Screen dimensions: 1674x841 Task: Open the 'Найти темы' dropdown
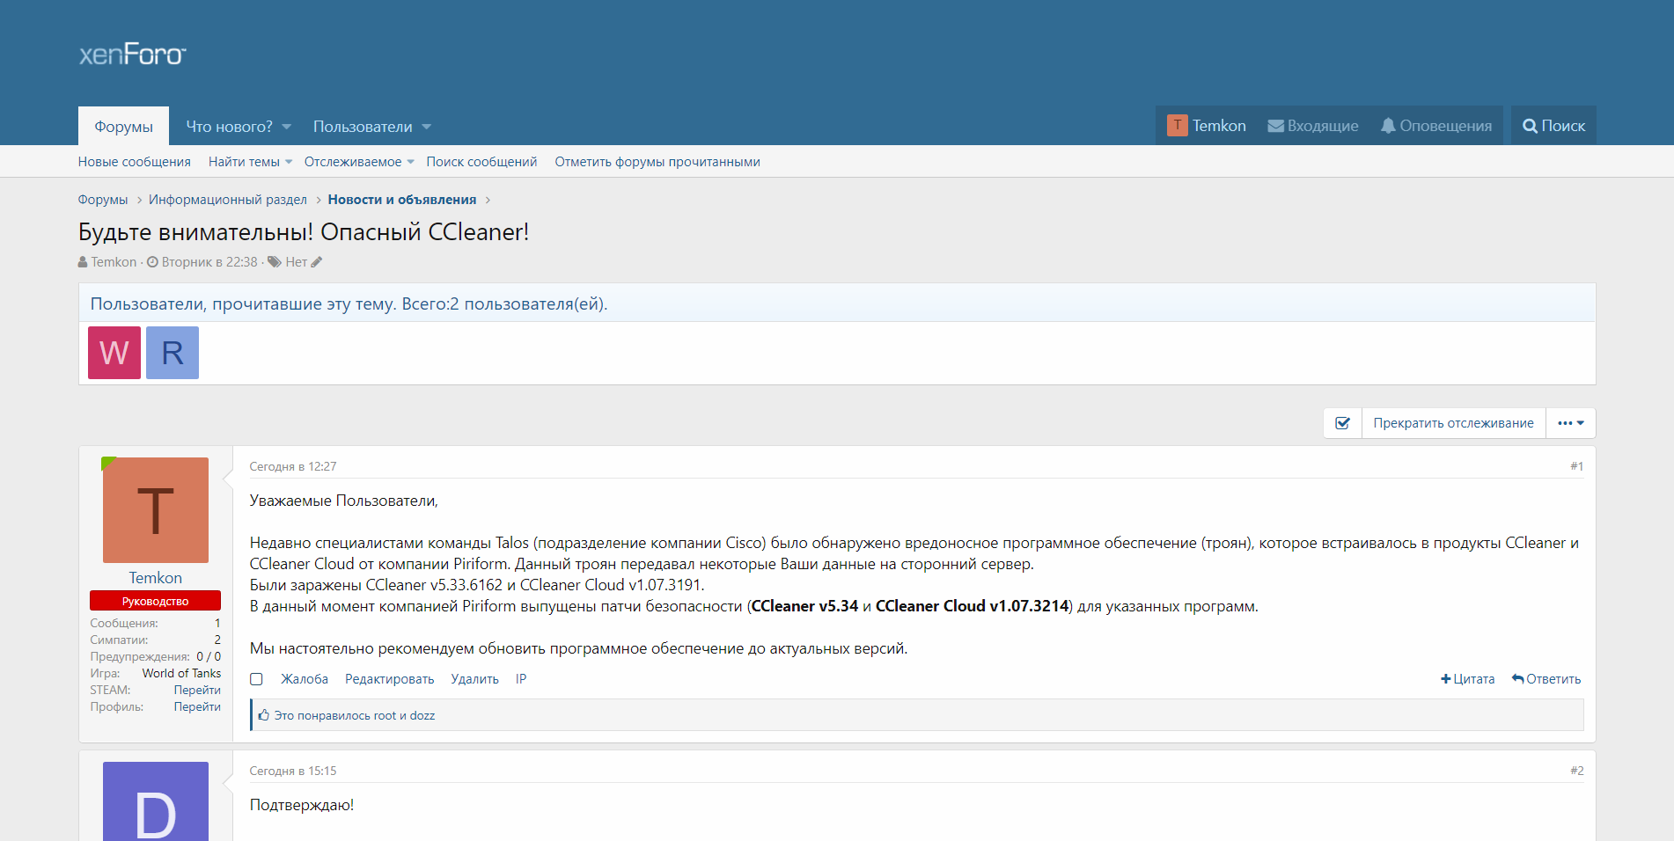[250, 162]
